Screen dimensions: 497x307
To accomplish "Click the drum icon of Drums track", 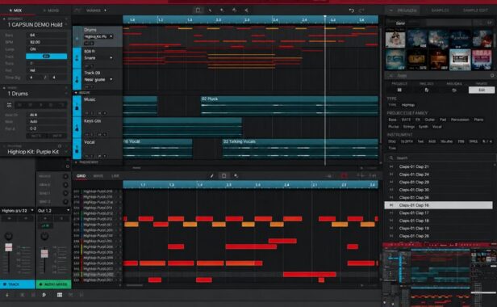I will [x=77, y=39].
